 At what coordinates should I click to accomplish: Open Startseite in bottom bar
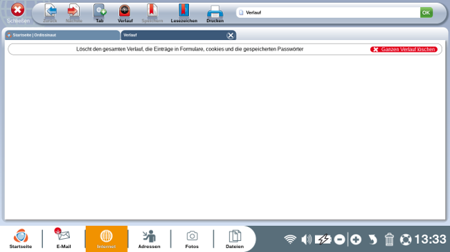click(21, 239)
